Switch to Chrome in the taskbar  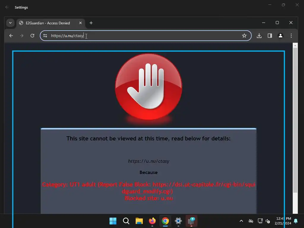coord(165,221)
